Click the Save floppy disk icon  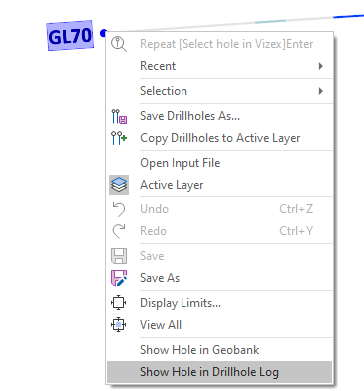(x=119, y=256)
